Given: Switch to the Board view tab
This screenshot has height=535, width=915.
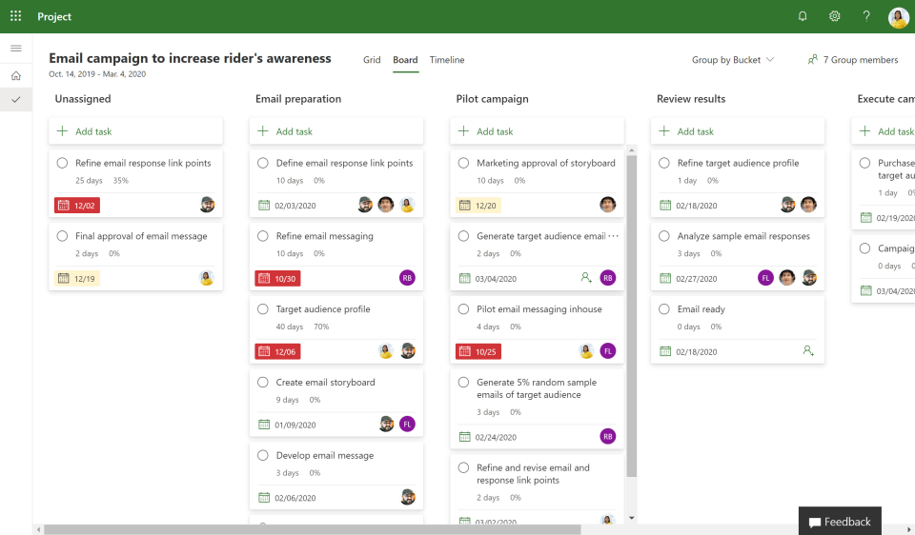Looking at the screenshot, I should [x=405, y=59].
